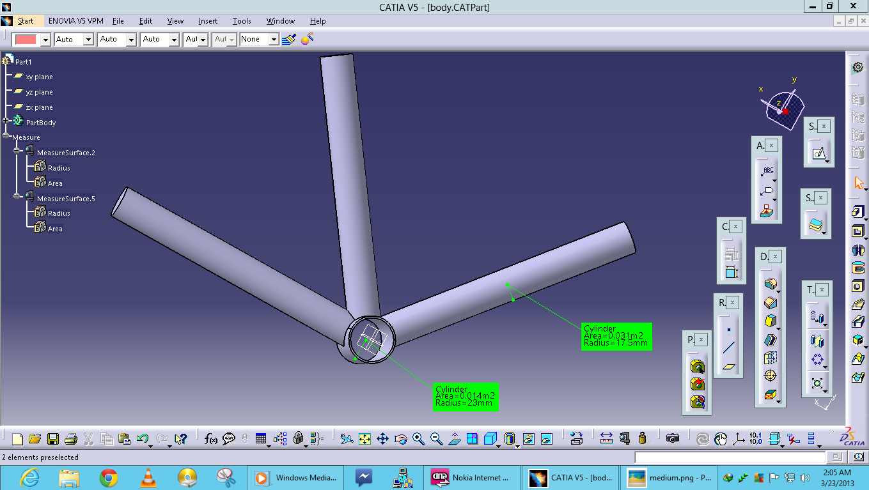
Task: Click the Formula f(x) icon
Action: tap(210, 439)
